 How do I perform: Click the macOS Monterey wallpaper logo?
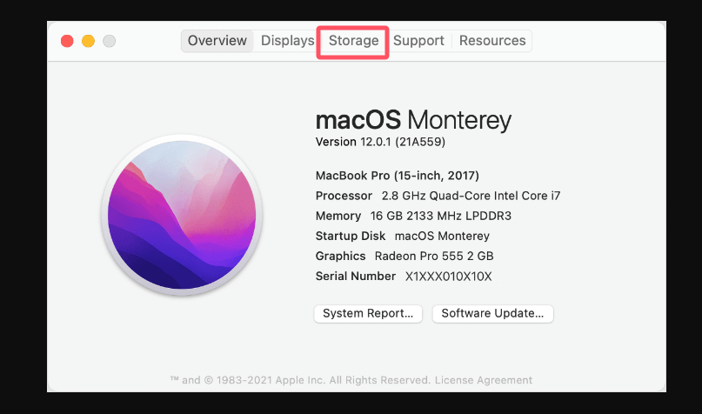coord(182,215)
